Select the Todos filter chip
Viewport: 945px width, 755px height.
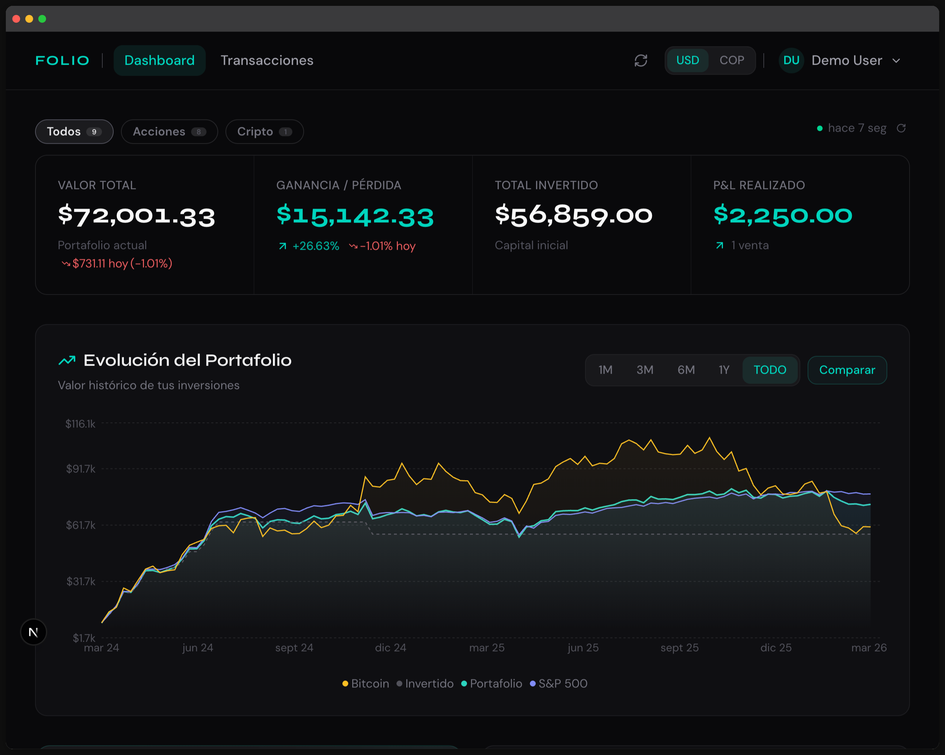point(74,132)
